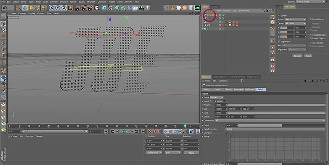This screenshot has width=329, height=165.
Task: Add a Cube primitive object
Action: point(104,8)
